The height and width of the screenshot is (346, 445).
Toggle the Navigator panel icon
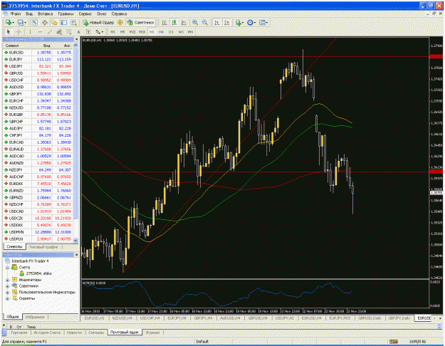click(54, 23)
